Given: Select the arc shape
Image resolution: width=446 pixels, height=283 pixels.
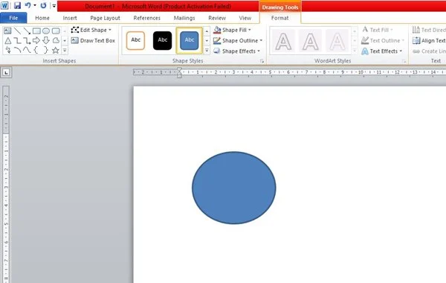Looking at the screenshot, I should [x=17, y=50].
